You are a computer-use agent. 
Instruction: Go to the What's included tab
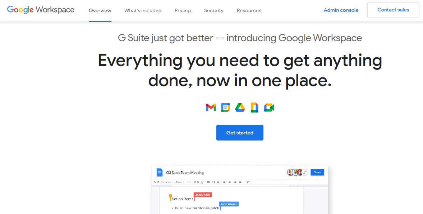143,11
